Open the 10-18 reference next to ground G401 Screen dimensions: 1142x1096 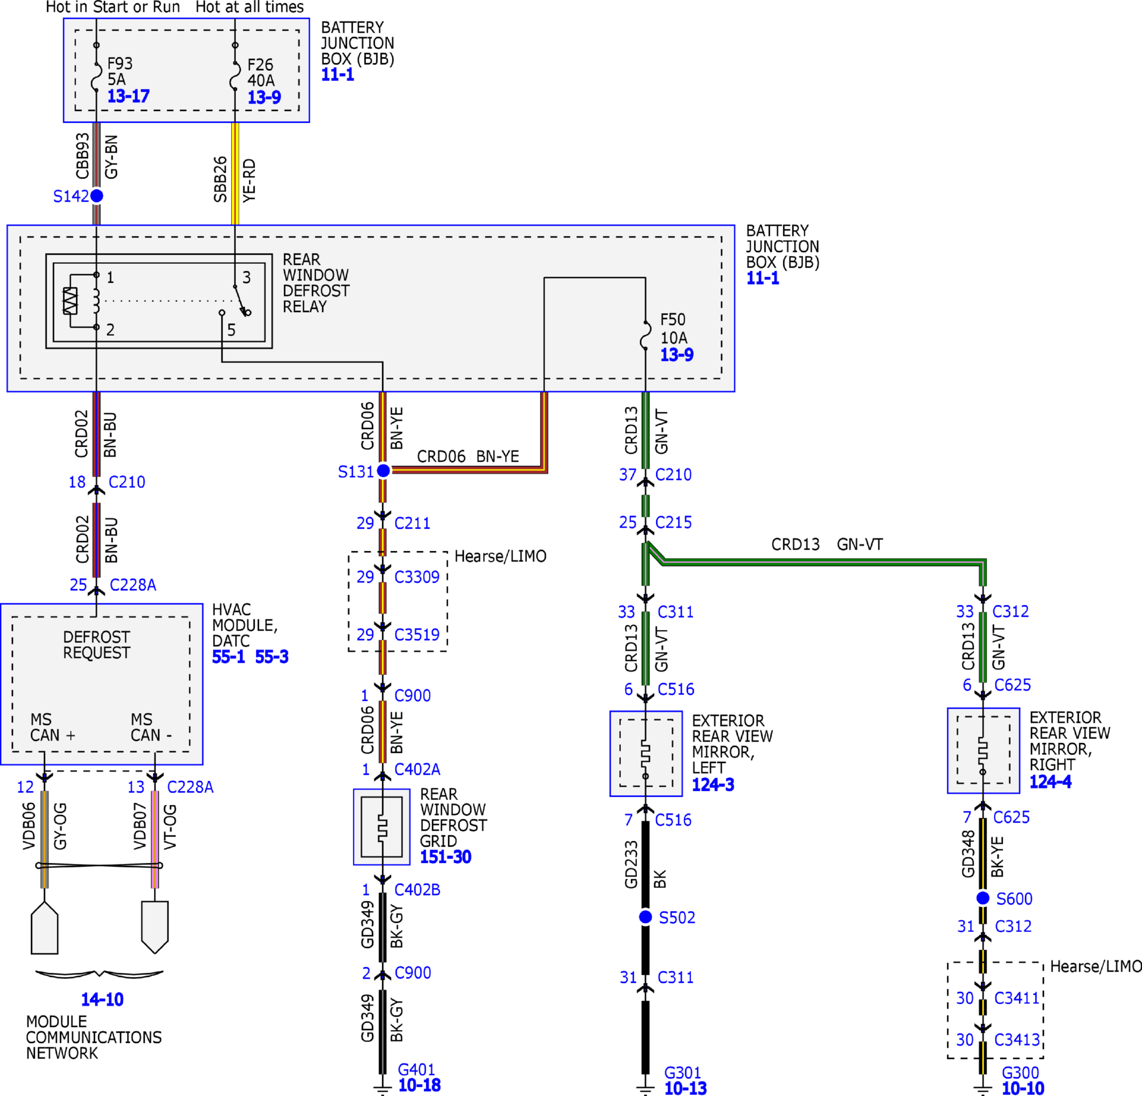click(x=419, y=1085)
